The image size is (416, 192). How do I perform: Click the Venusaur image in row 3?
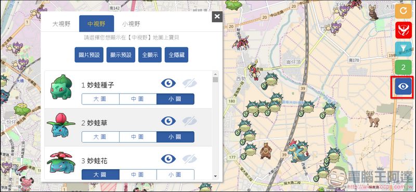coord(61,162)
